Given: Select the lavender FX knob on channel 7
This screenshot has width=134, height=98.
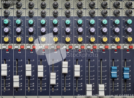Looking at the screenshot, I should click(x=43, y=30).
